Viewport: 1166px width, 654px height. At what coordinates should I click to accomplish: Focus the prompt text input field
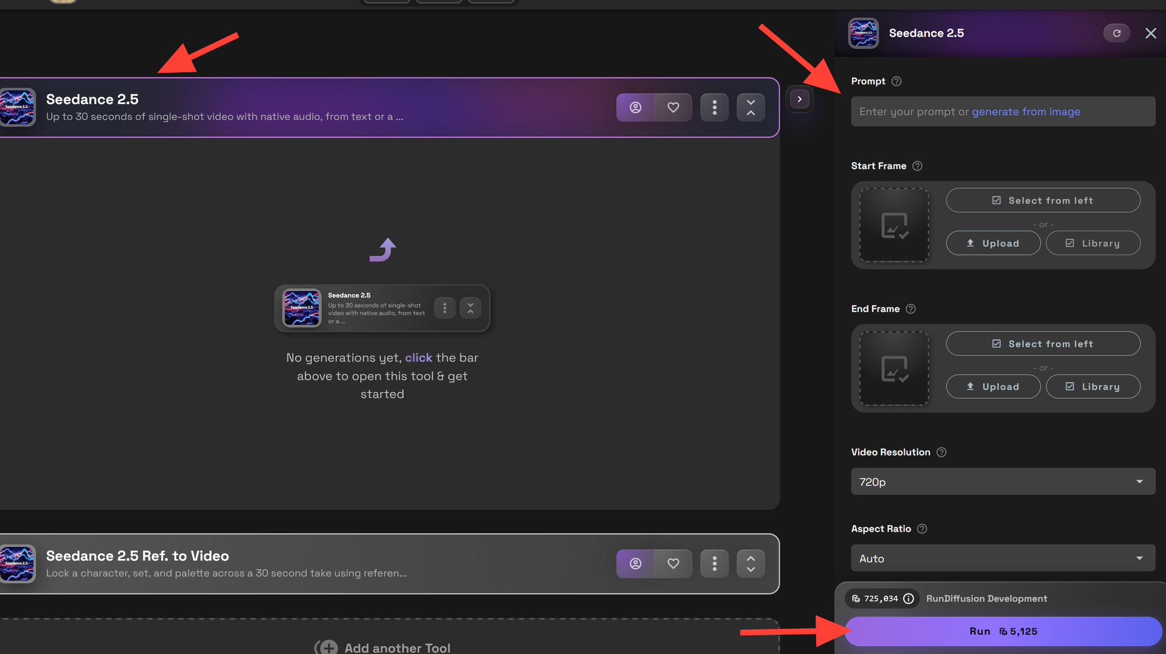coord(1003,111)
